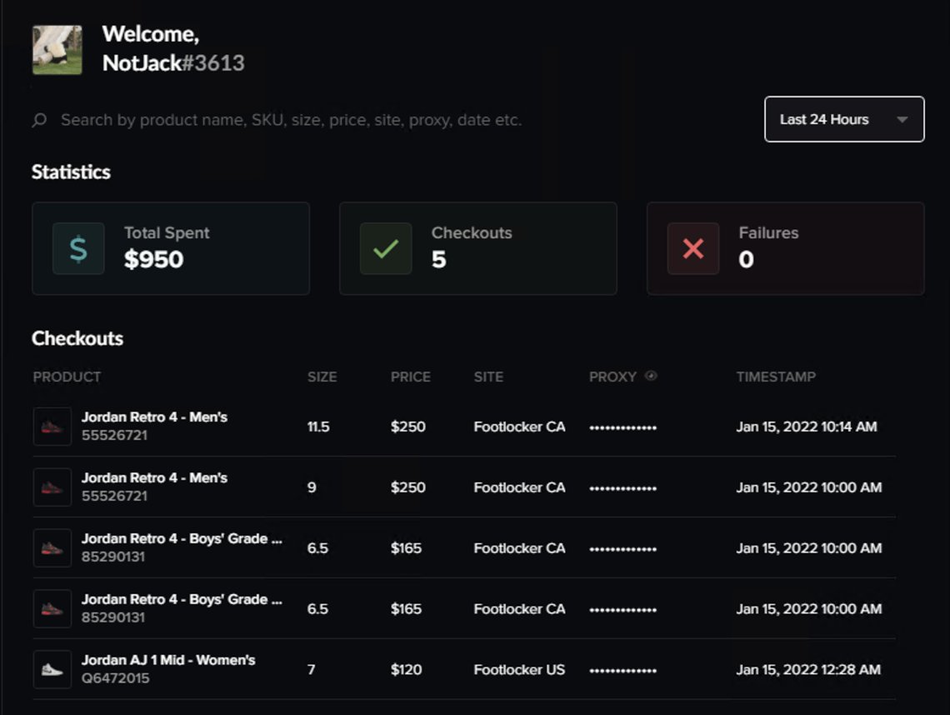Click the search magnifier icon
The height and width of the screenshot is (715, 950).
[39, 120]
